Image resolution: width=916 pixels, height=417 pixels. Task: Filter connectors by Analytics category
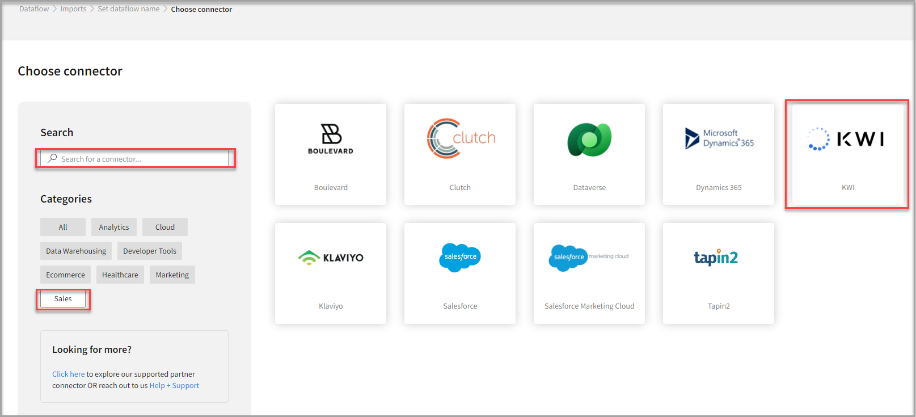[114, 227]
